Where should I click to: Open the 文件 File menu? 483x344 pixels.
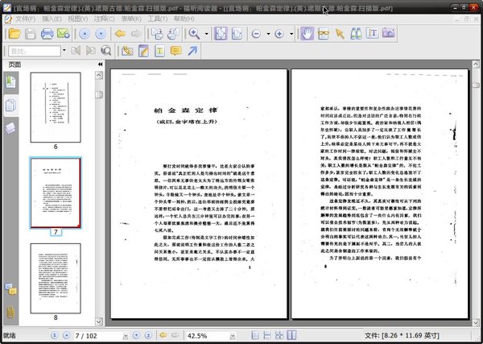(x=25, y=19)
